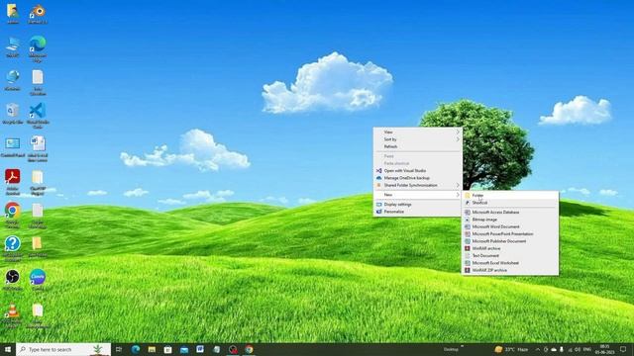Create a new Bitmap image
This screenshot has height=356, width=634.
510,220
